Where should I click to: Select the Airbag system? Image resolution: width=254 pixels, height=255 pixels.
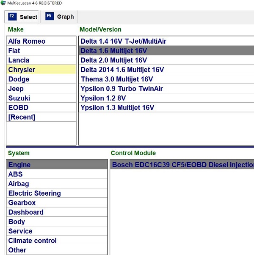[x=57, y=184]
